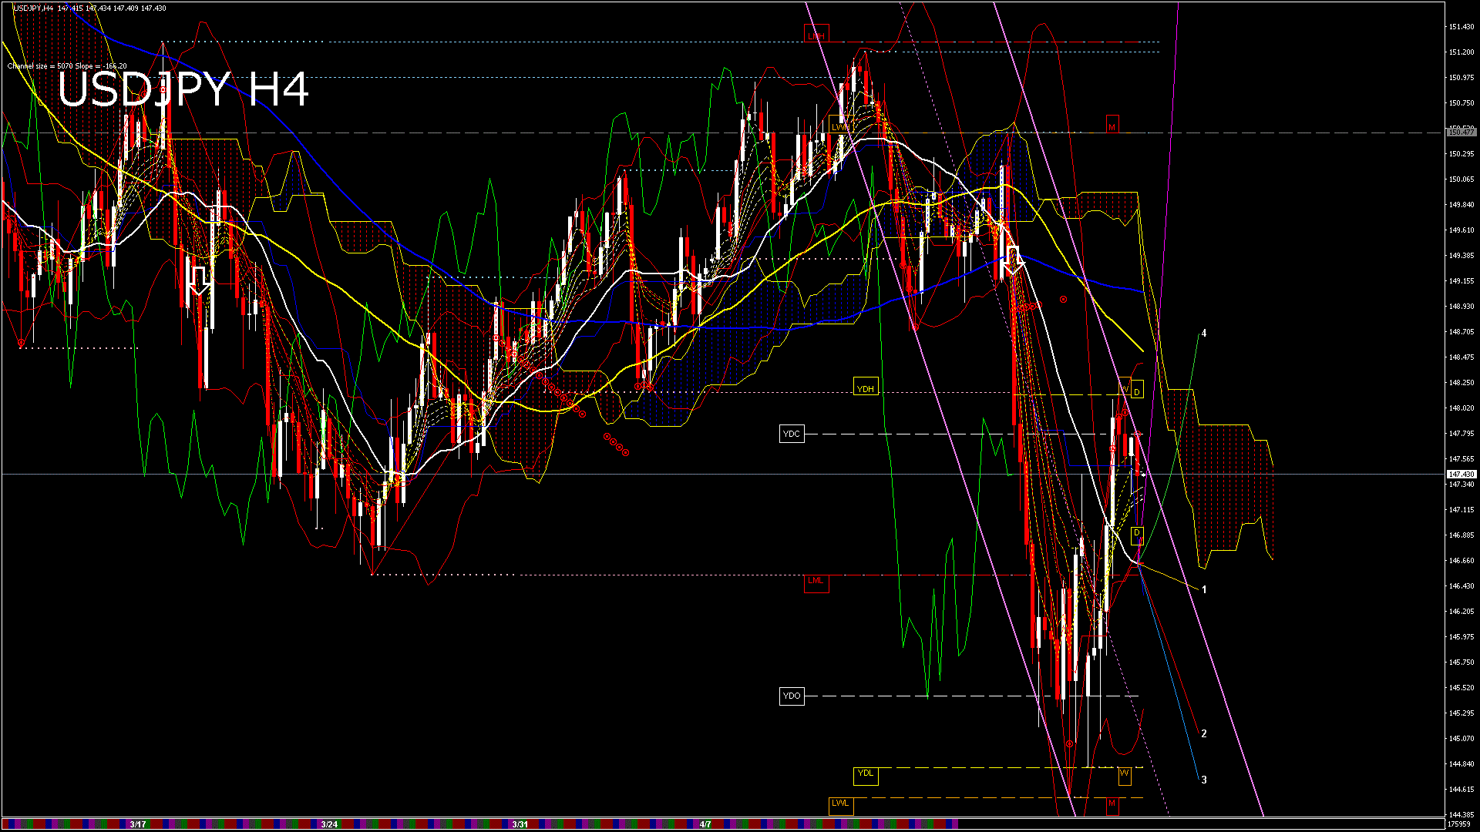
Task: Click the 3/17 date marker on time axis
Action: [x=138, y=824]
